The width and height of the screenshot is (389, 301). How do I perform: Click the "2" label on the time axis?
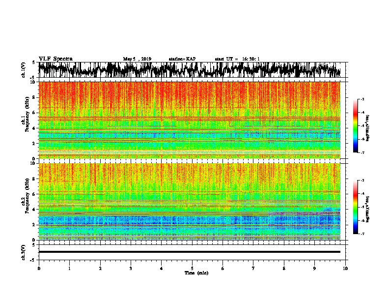(100, 268)
